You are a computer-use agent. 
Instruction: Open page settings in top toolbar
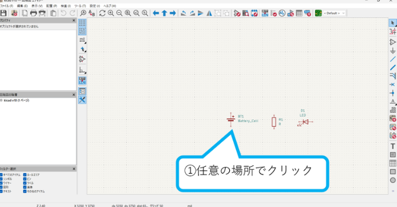click(x=24, y=13)
